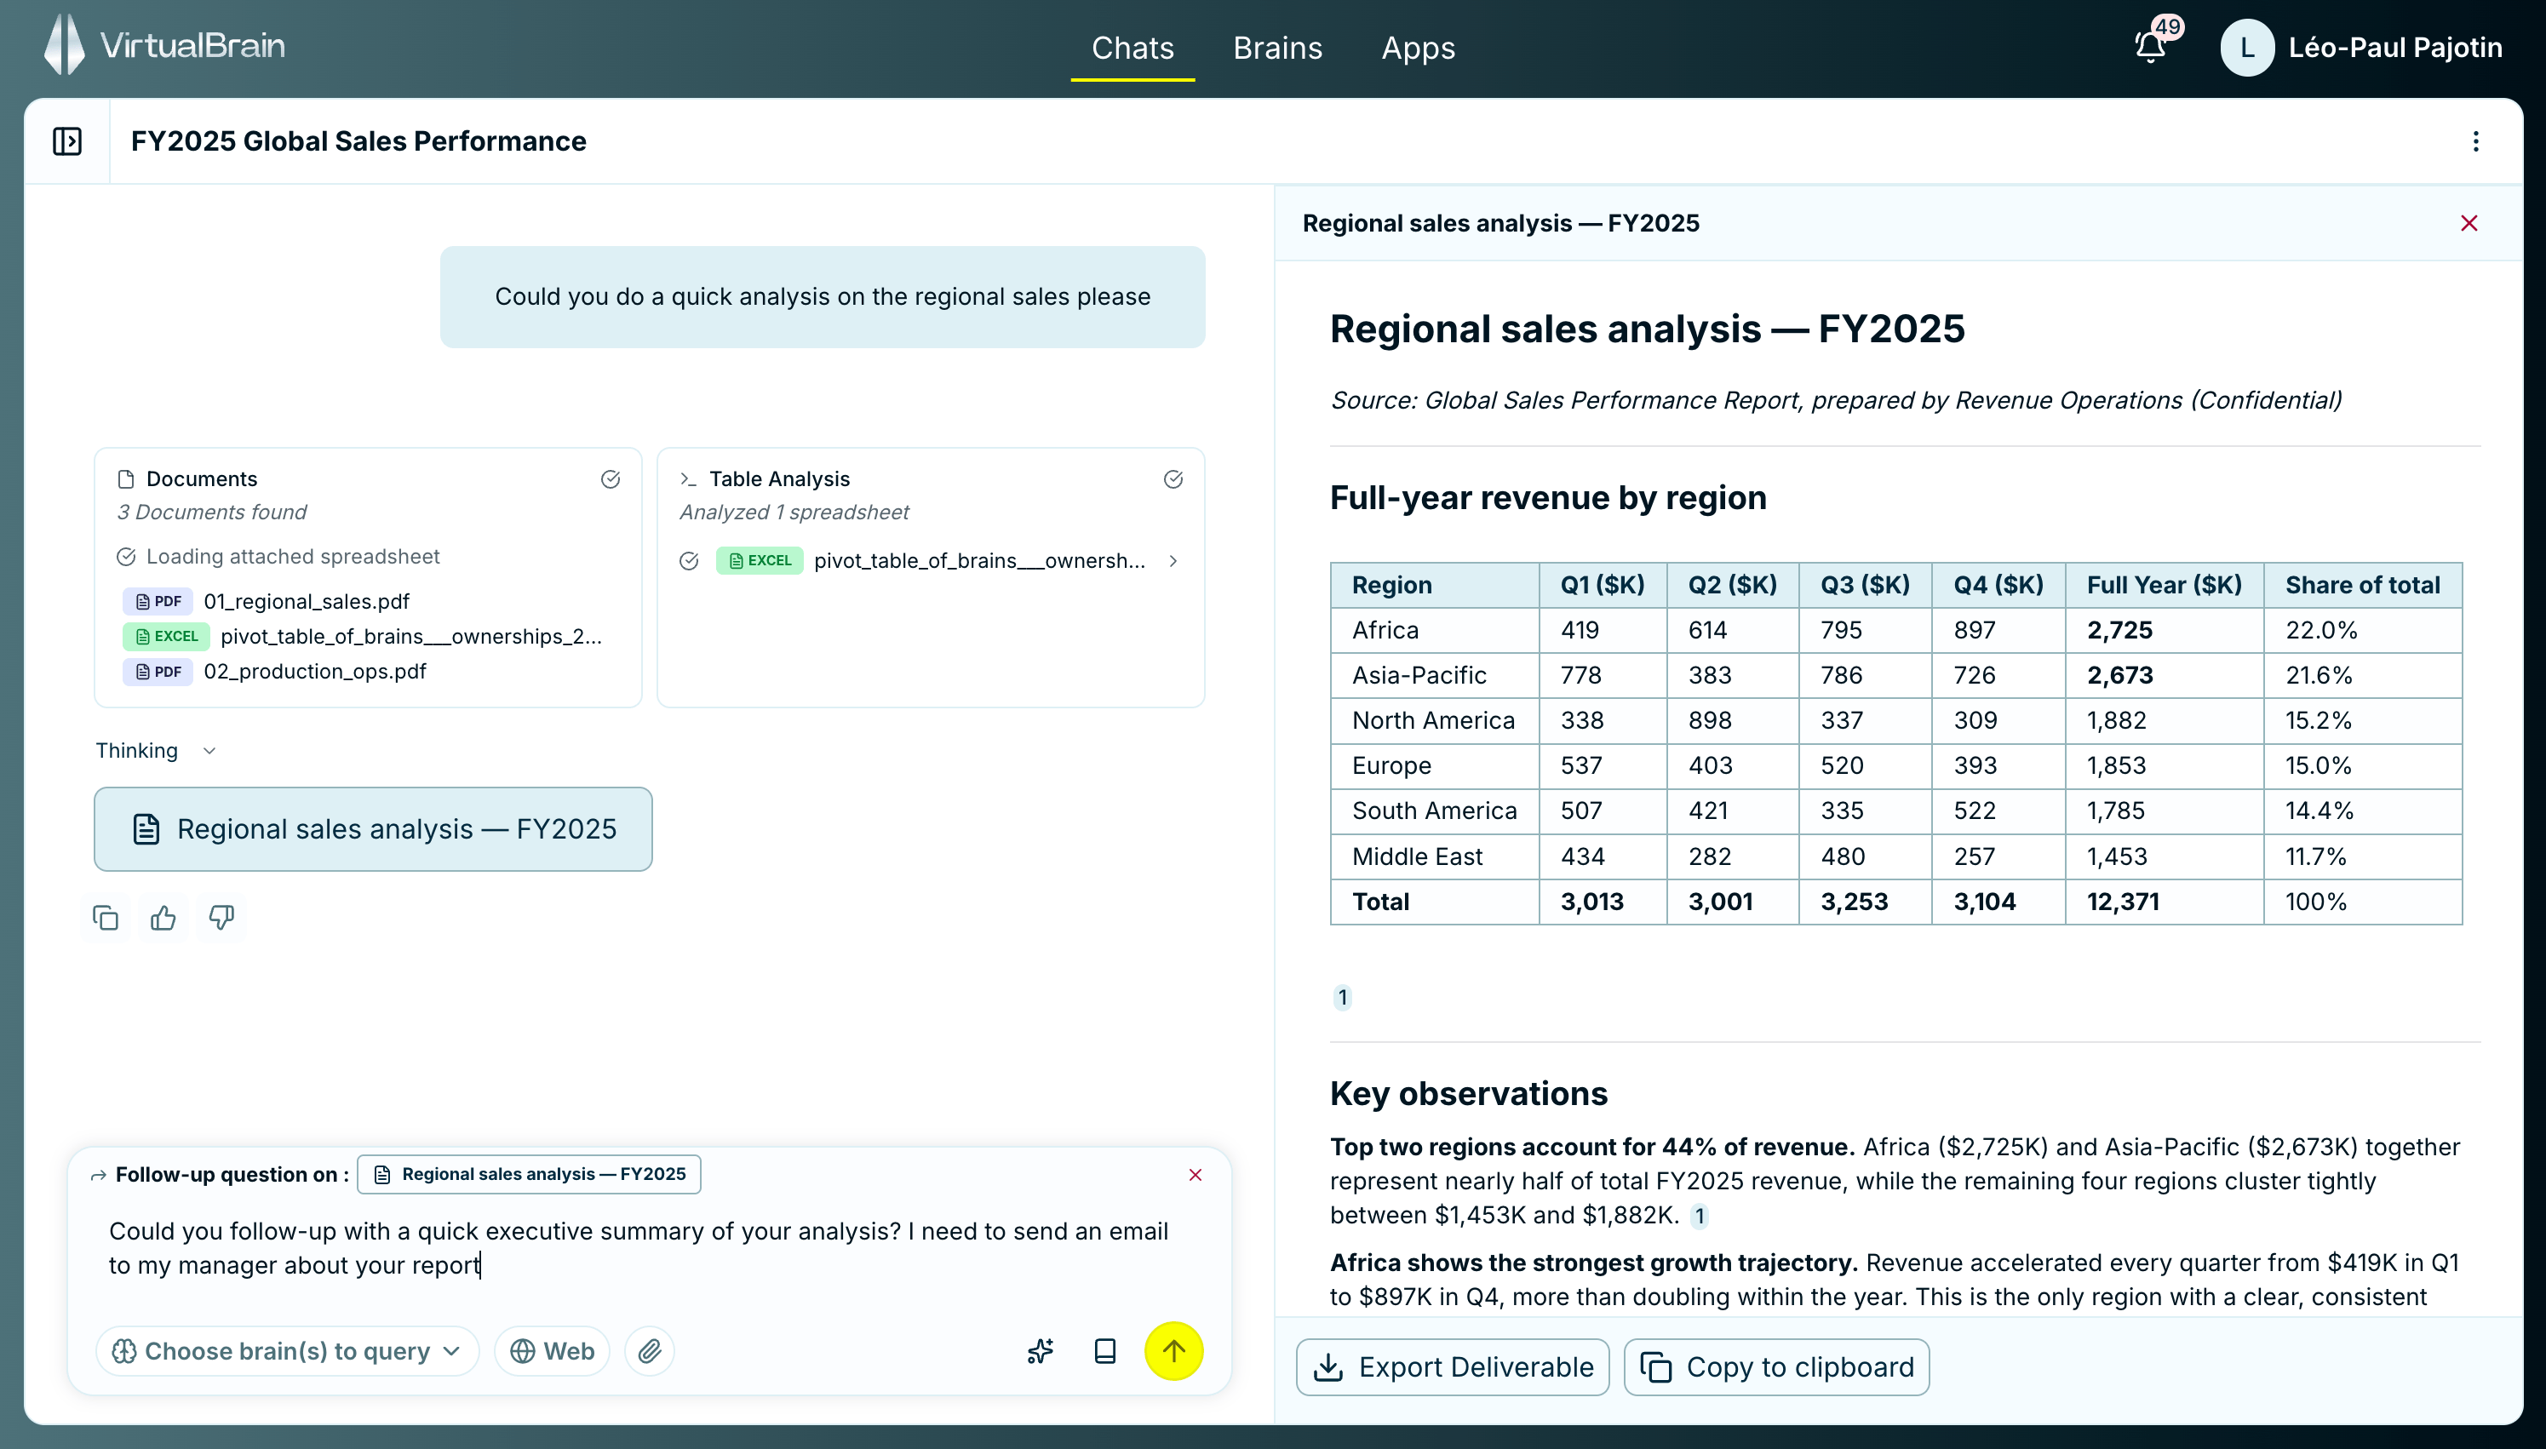Give thumbs up to the response

coord(163,917)
